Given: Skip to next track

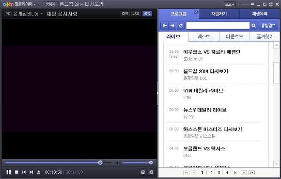Looking at the screenshot, I should point(31,172).
